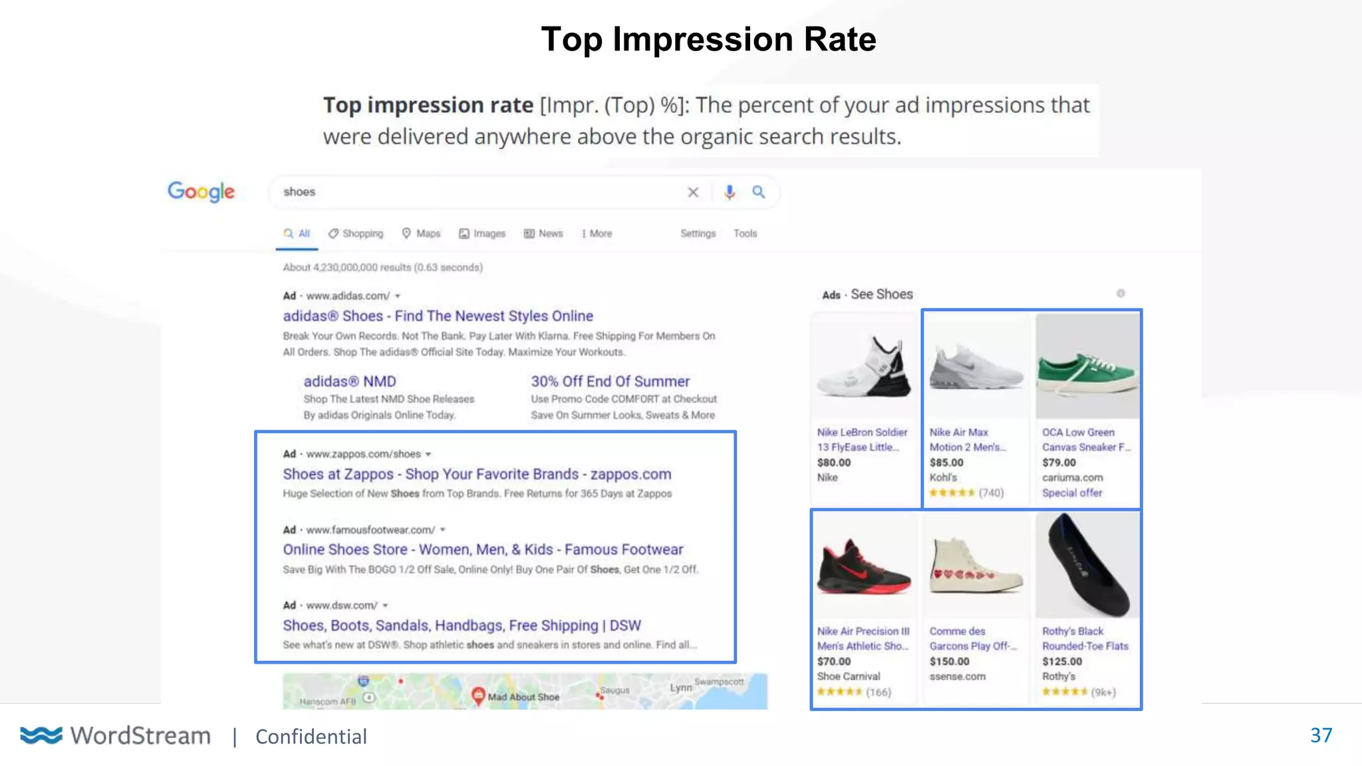Click the $150.00 ssense.com price
Screen dimensions: 1362x766
coord(949,661)
